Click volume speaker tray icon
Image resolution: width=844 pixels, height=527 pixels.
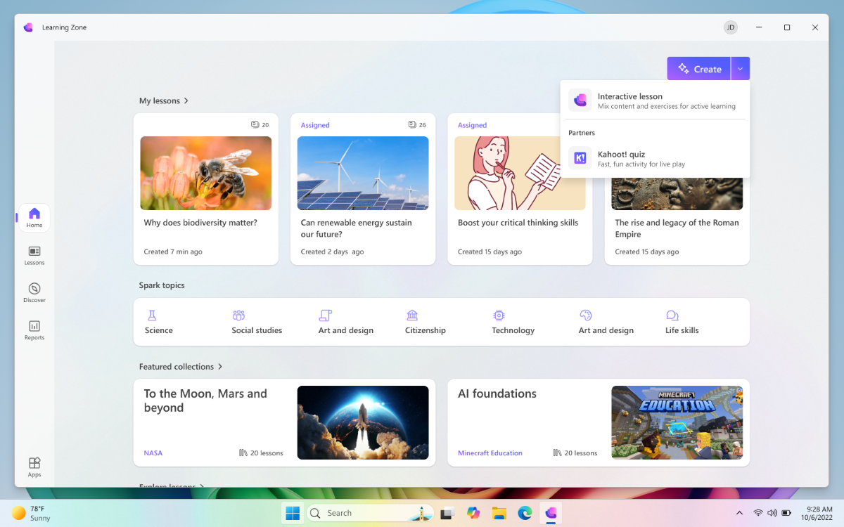pos(772,513)
